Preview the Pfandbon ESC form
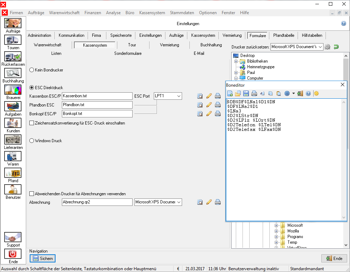The width and height of the screenshot is (350, 272). point(200,105)
